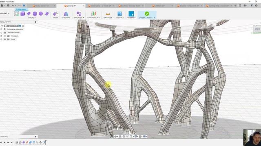Open the Wstaw dropdown menu

point(119,17)
